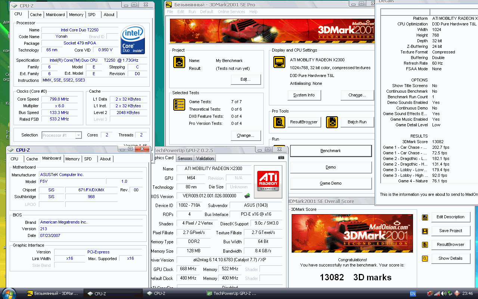This screenshot has width=478, height=299.
Task: Click the Intel Core Duo logo in CPU-Z
Action: click(x=133, y=40)
